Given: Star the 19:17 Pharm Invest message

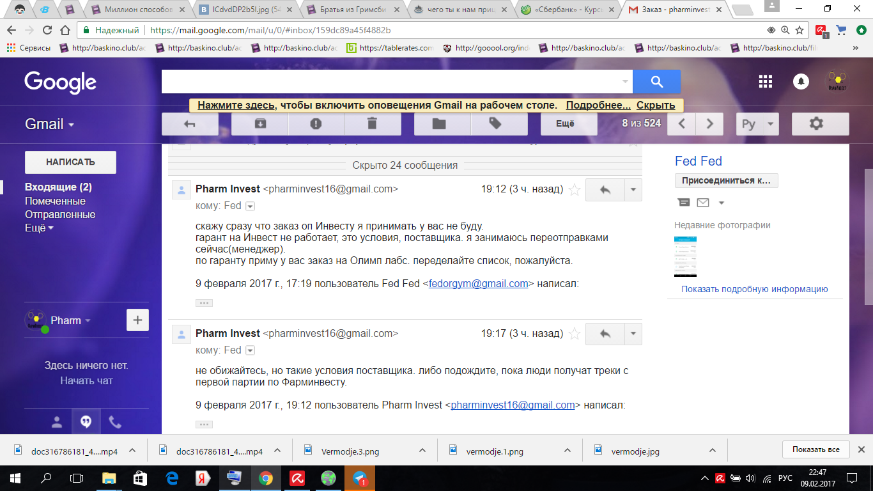Looking at the screenshot, I should click(575, 334).
